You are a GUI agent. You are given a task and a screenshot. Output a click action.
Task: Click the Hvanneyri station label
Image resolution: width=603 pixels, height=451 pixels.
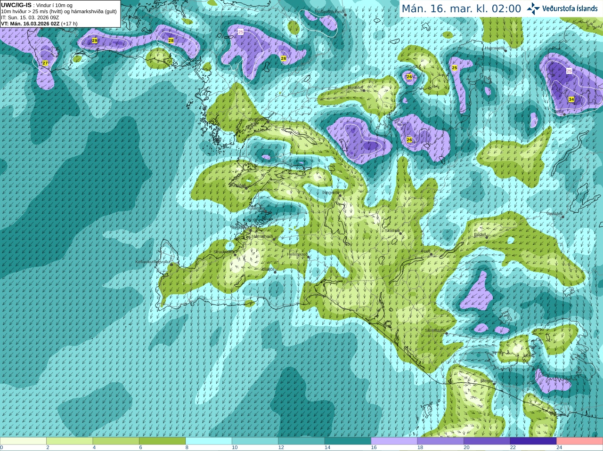(257, 119)
